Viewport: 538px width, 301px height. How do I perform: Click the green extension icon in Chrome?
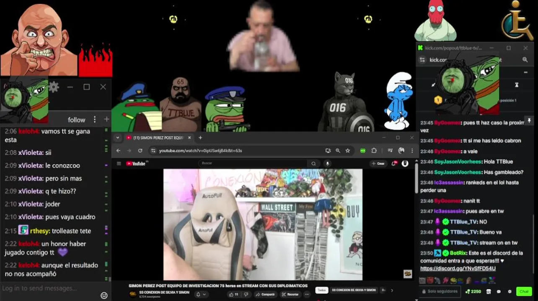tap(363, 150)
